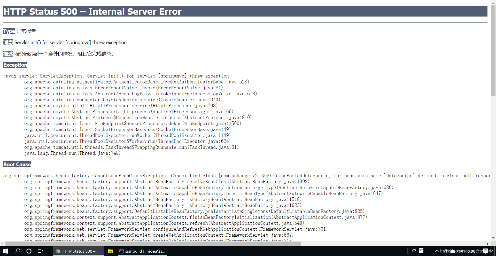This screenshot has width=496, height=256.
Task: Open Task View
Action: [x=41, y=251]
